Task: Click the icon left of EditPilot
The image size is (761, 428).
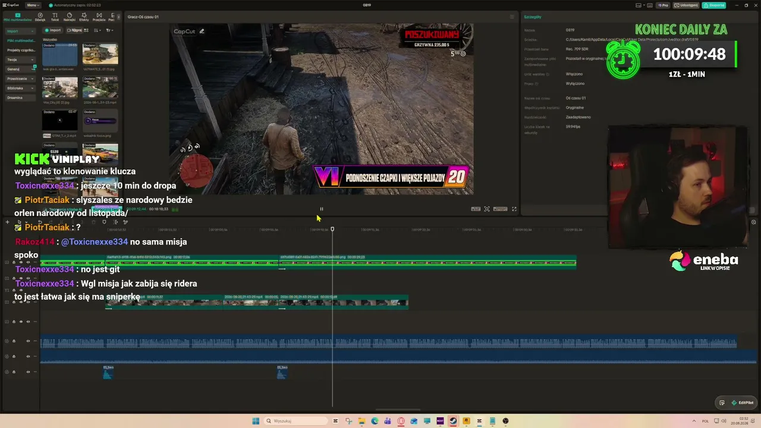Action: (722, 402)
